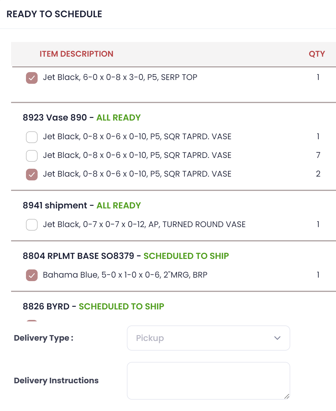Click the Delivery Instructions textarea resize handle
The height and width of the screenshot is (411, 336).
(x=287, y=396)
